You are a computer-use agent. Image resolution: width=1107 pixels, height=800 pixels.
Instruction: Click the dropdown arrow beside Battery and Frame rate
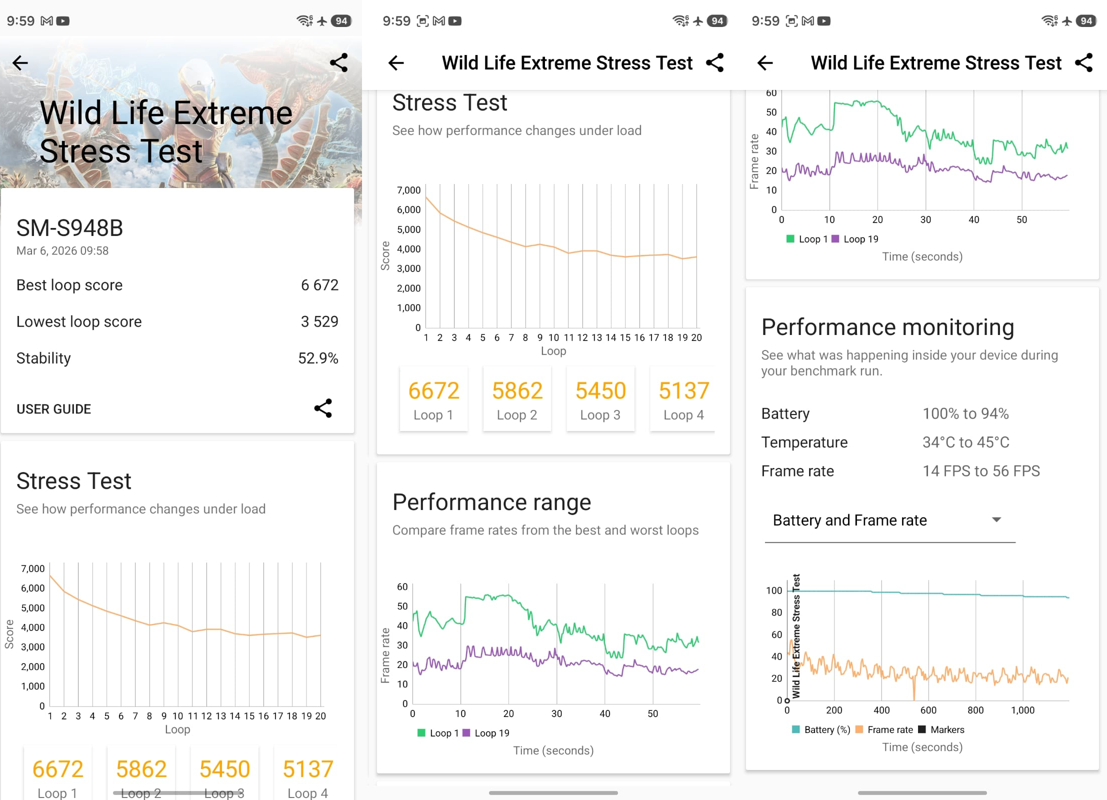(x=996, y=520)
